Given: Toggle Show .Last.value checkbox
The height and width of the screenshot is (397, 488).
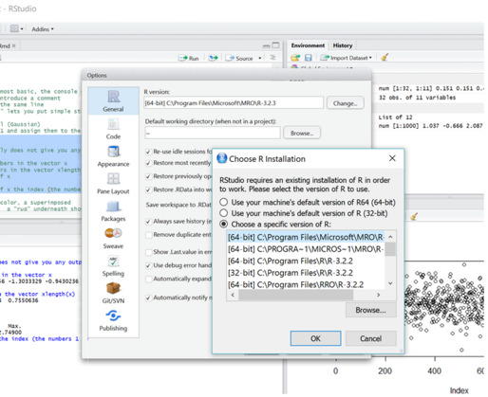Looking at the screenshot, I should (x=148, y=252).
